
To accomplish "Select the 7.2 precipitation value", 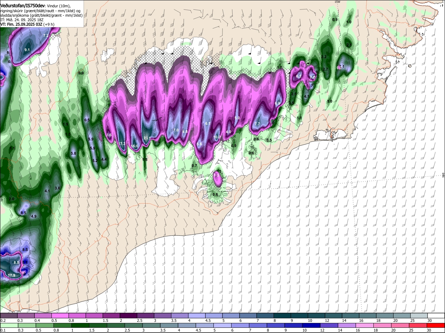I will tap(46, 35).
